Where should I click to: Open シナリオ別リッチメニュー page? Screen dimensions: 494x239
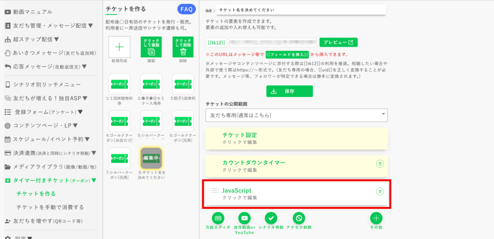tap(42, 85)
